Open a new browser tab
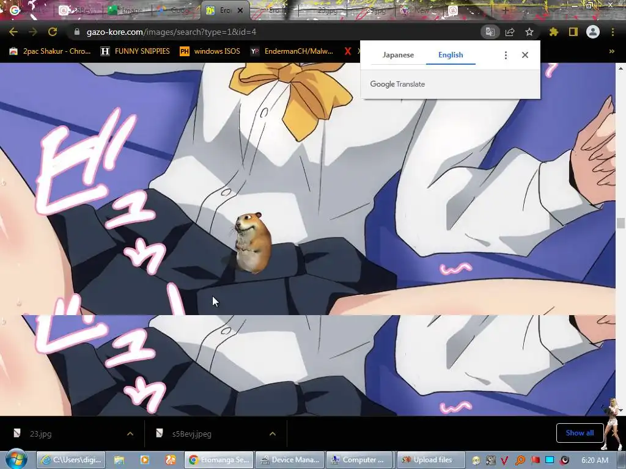626x469 pixels. pos(505,10)
